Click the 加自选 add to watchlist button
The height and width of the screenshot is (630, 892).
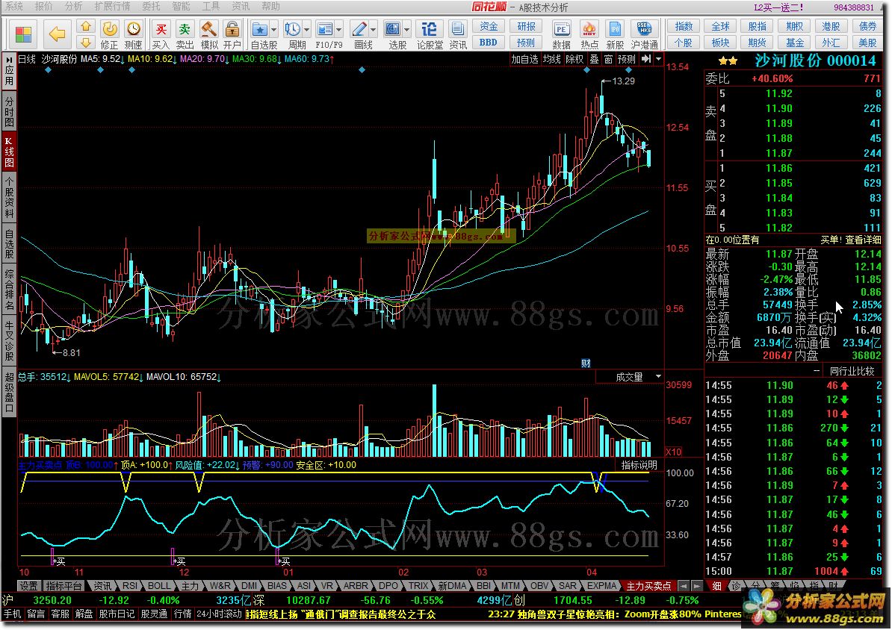point(524,59)
